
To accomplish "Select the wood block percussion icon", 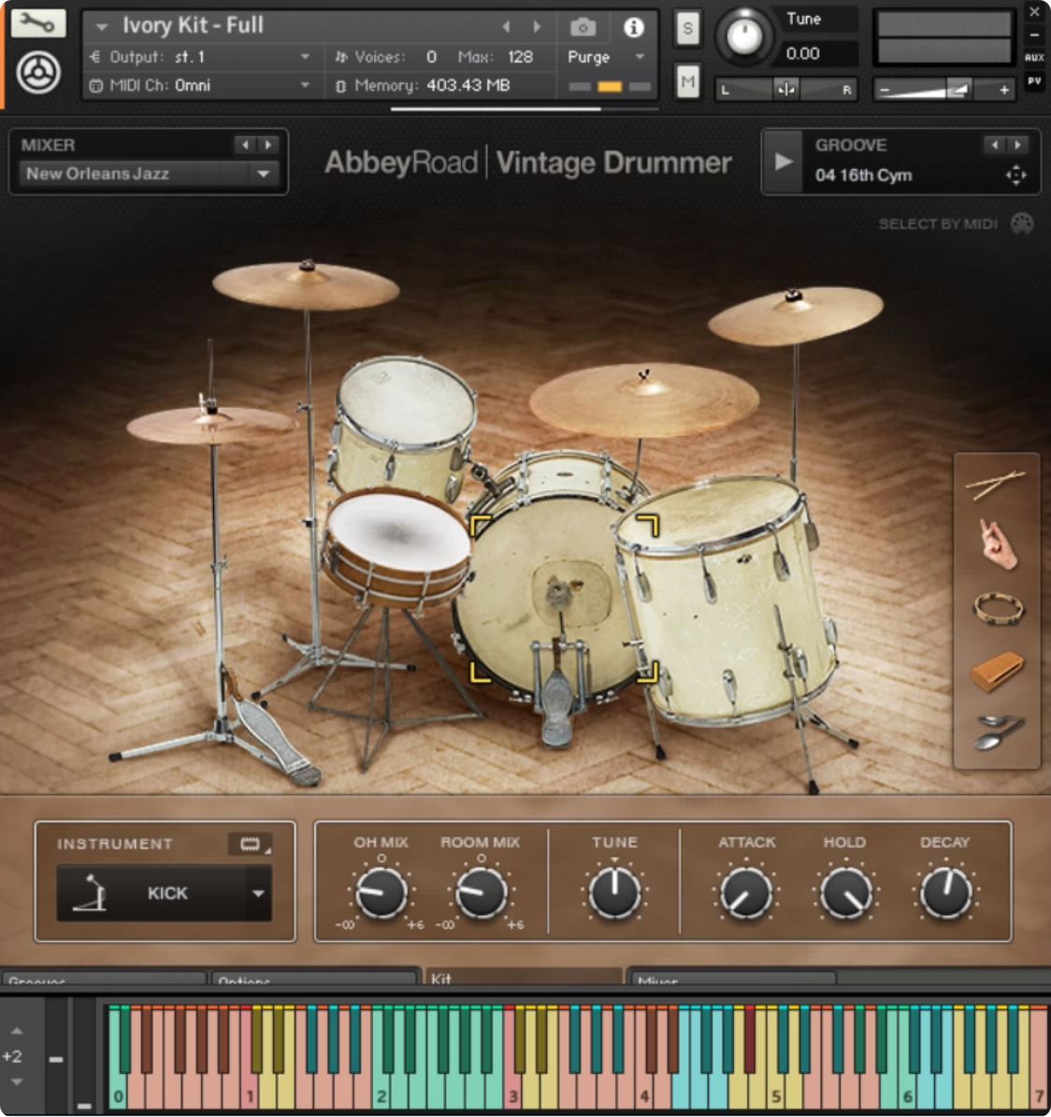I will (997, 671).
